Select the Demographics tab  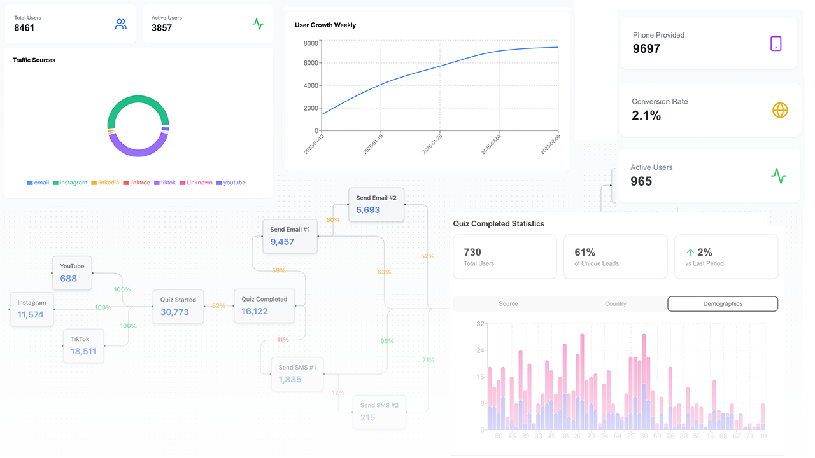[723, 303]
